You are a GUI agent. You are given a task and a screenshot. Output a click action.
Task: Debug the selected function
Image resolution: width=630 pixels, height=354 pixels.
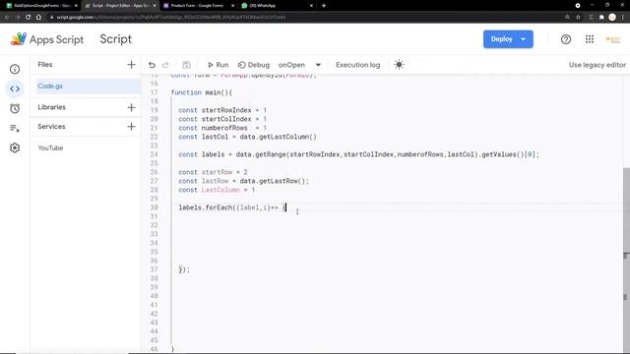[x=254, y=65]
